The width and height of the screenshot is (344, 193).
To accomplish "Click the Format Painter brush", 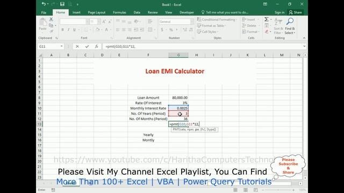I will tap(52, 31).
